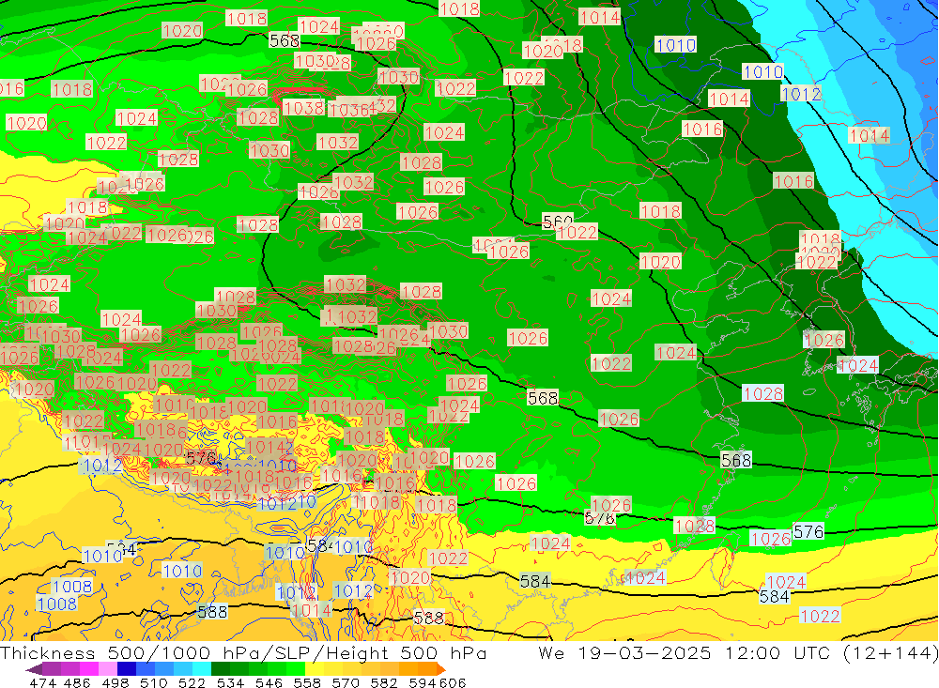Image resolution: width=939 pixels, height=688 pixels.
Task: Click the purple left arrow end of legend
Action: pyautogui.click(x=34, y=669)
